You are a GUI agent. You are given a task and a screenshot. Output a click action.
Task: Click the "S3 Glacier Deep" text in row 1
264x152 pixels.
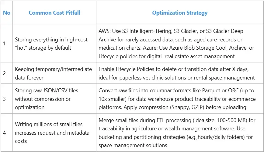(225, 31)
